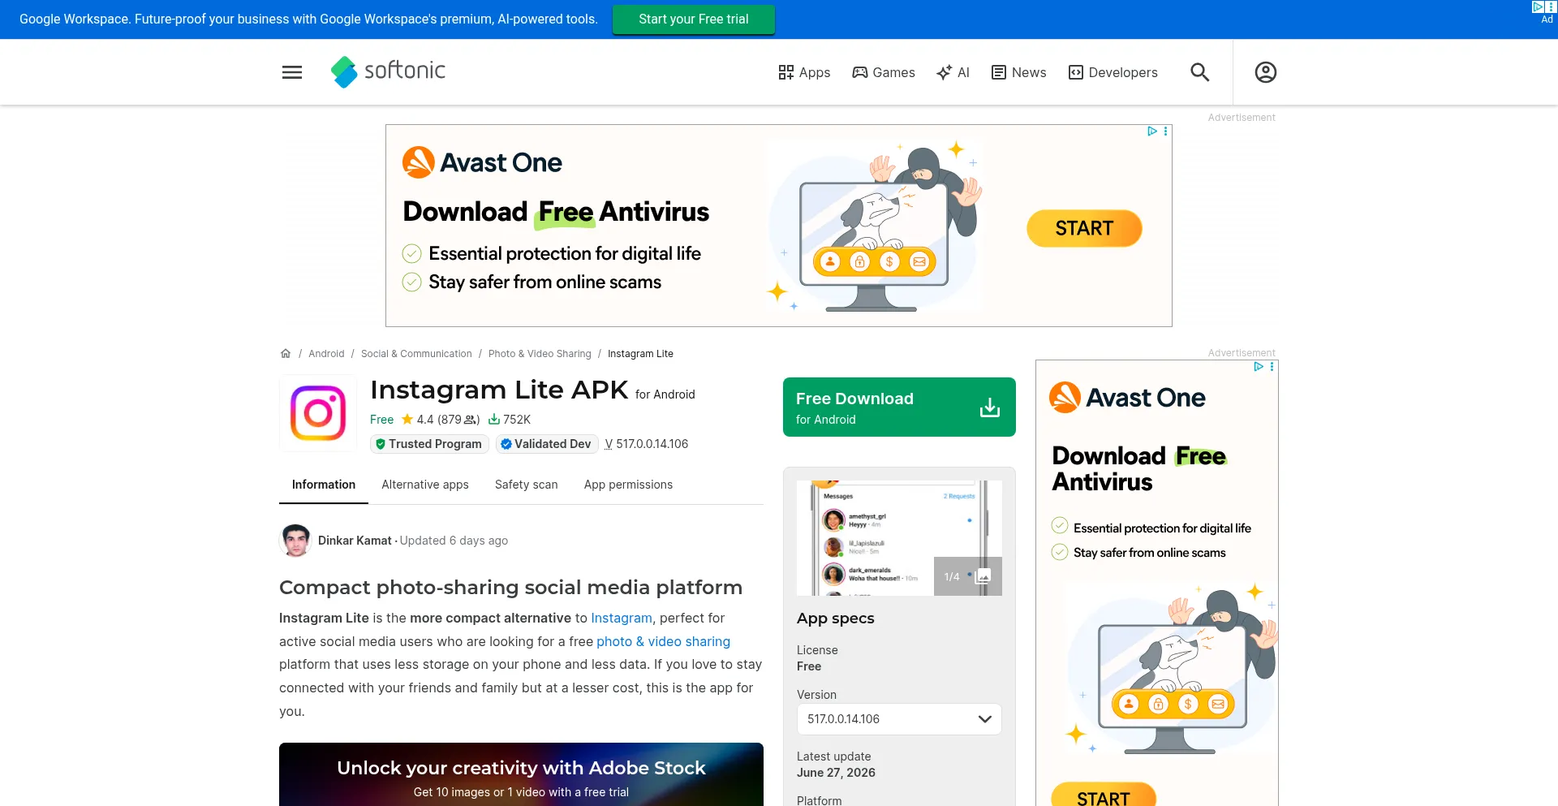Screen dimensions: 1558x806
Task: Click Adobe Stock promo banner
Action: pos(521,774)
